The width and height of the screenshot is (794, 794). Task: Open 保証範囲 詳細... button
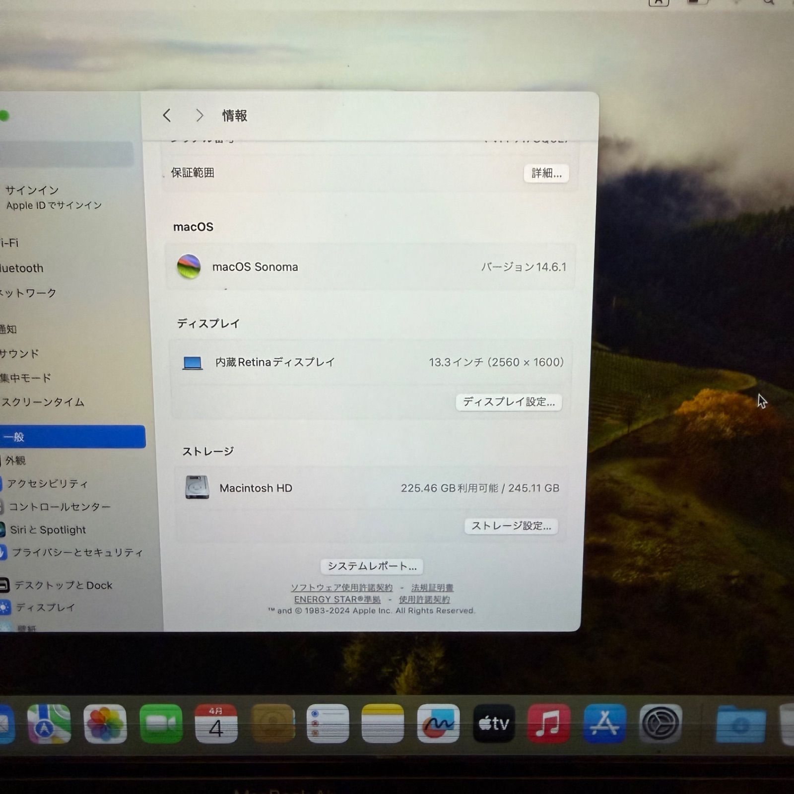546,173
